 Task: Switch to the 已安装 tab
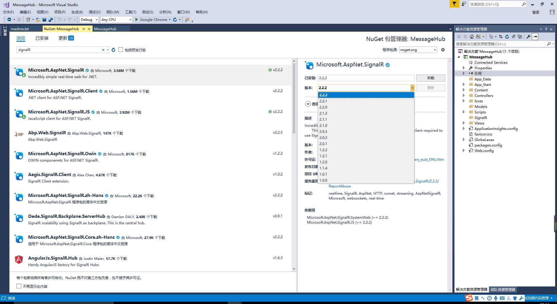pyautogui.click(x=42, y=38)
